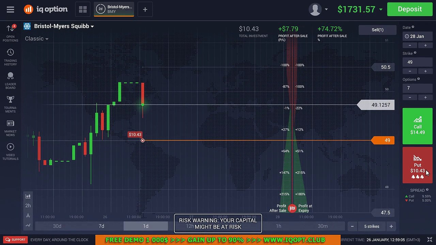Open the chart indicators icon
Screen dimensions: 436x245
pos(28,225)
